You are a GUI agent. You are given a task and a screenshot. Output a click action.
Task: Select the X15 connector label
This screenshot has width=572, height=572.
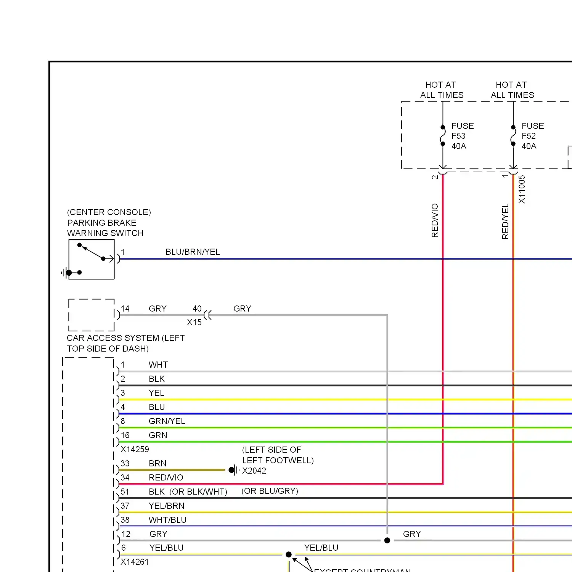pos(194,323)
